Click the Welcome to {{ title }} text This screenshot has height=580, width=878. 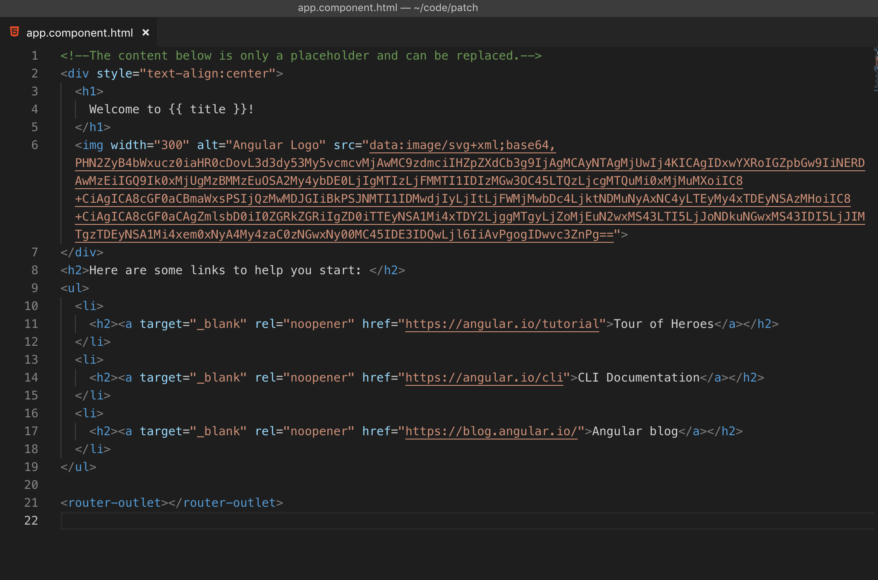(x=170, y=109)
